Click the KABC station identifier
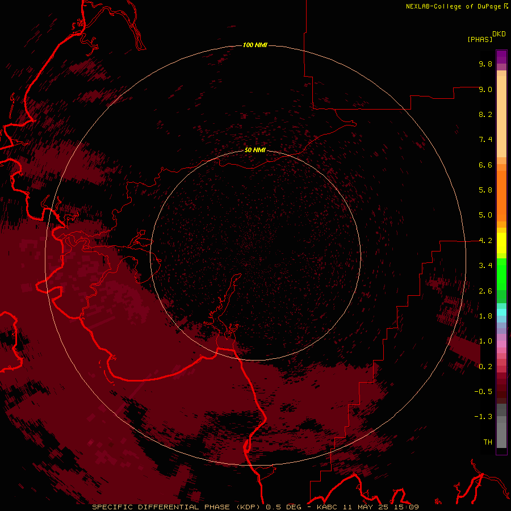This screenshot has width=511, height=511. (328, 507)
